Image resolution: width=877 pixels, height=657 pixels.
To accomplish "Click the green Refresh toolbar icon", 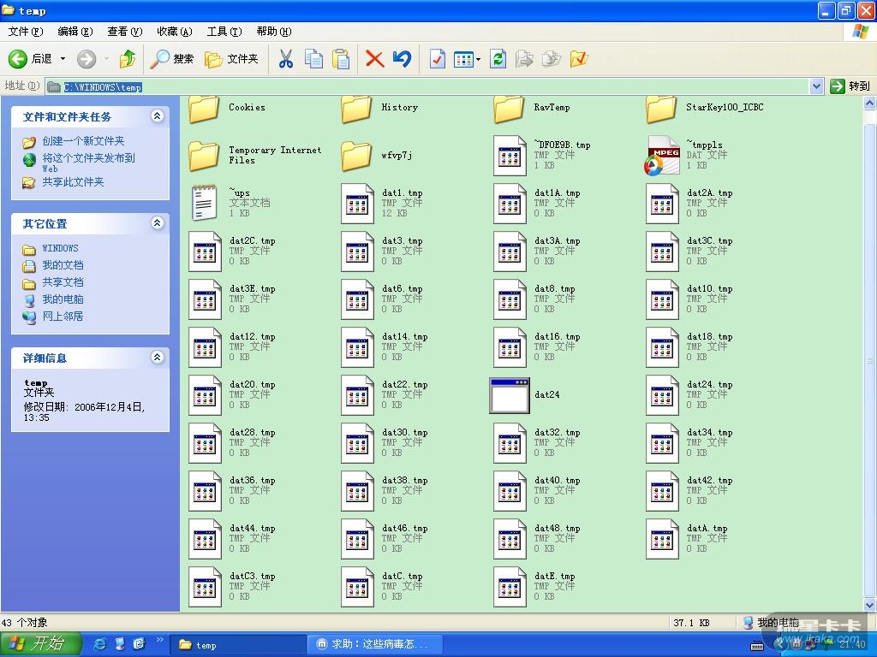I will [x=498, y=59].
